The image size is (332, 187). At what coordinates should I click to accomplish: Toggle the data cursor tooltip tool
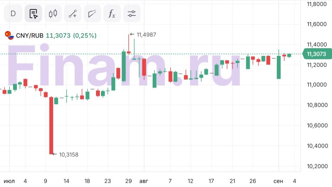pyautogui.click(x=33, y=14)
